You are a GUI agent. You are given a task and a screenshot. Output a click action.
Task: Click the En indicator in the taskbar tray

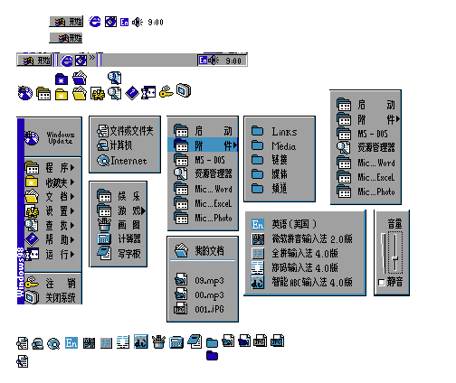[x=203, y=61]
